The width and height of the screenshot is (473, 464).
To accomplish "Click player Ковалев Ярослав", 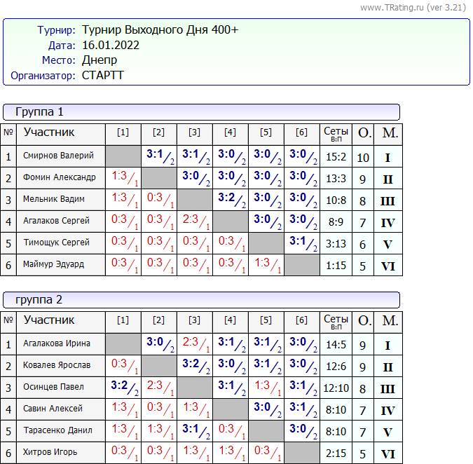I will click(57, 366).
